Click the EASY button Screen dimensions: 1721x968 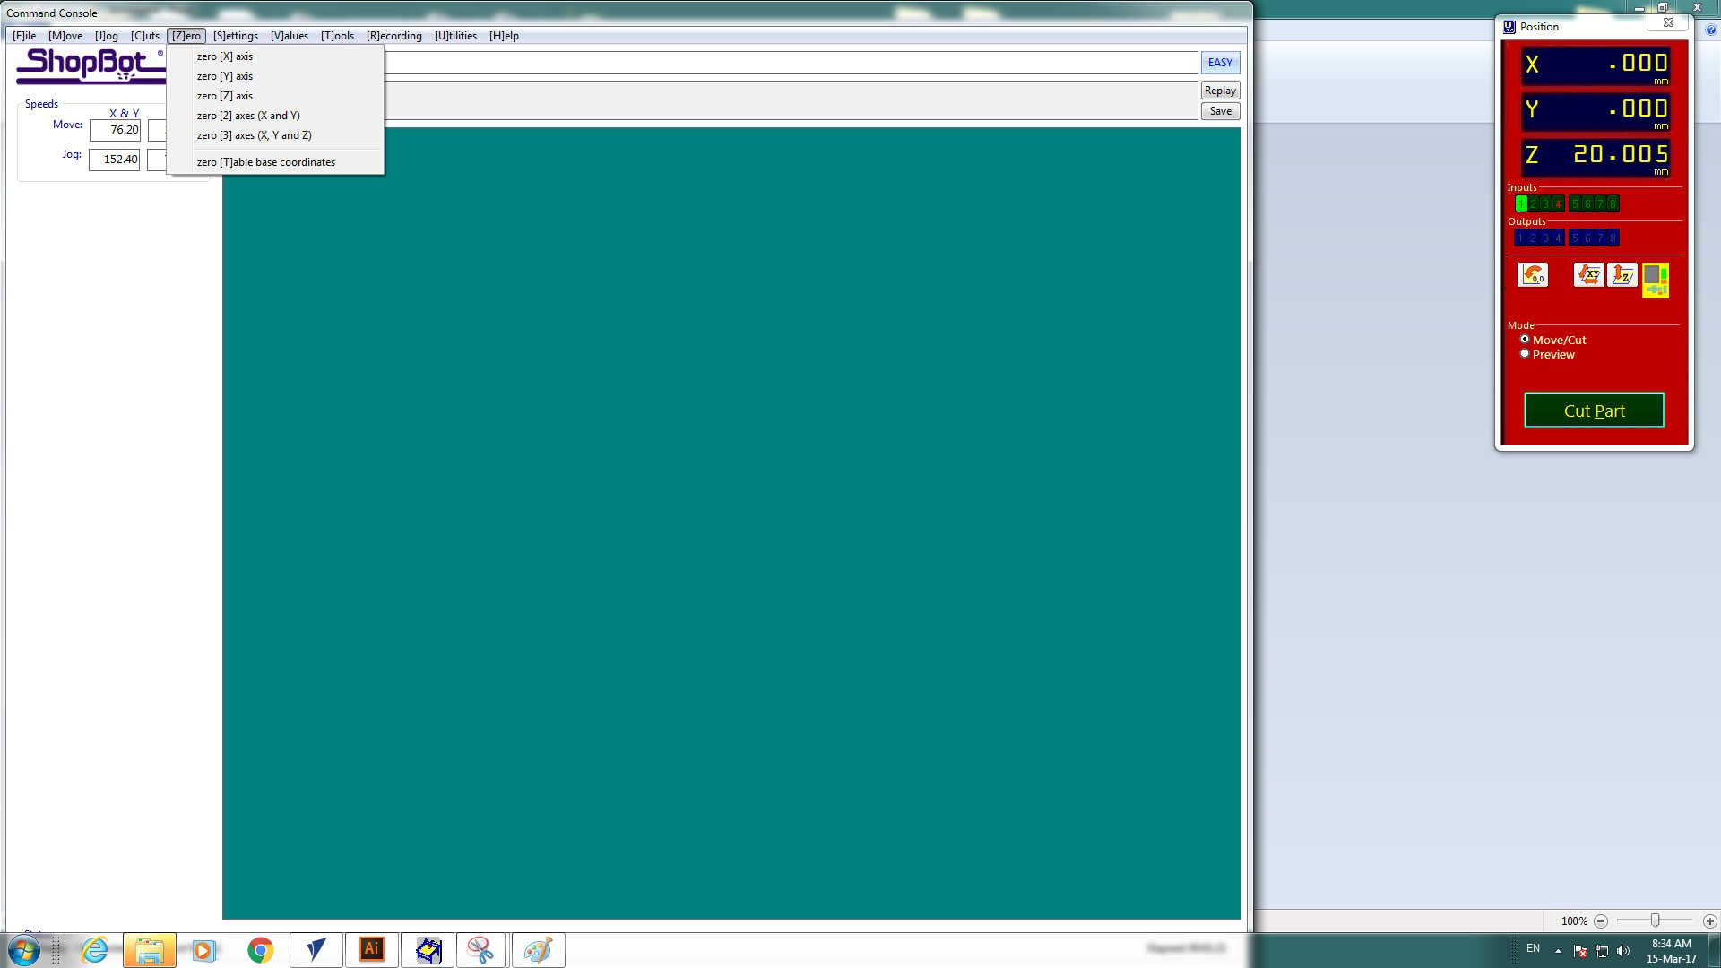pos(1219,63)
